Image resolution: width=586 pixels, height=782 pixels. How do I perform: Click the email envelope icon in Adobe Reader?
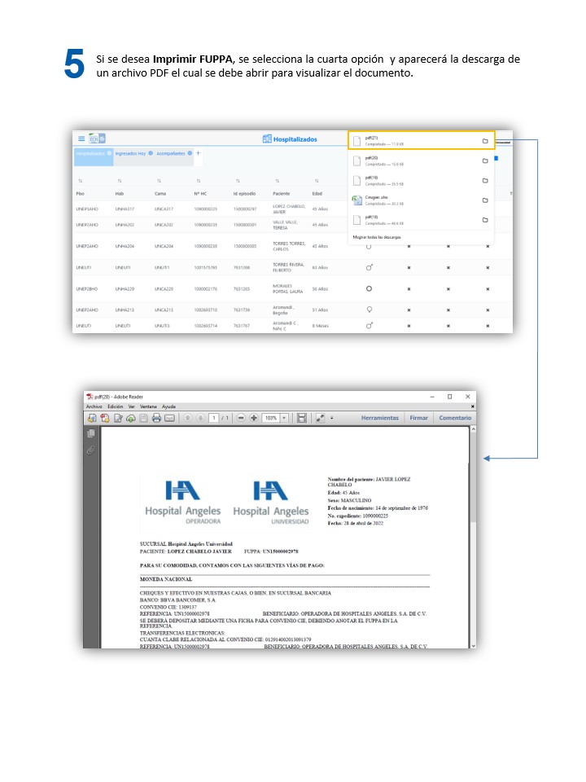coord(170,418)
